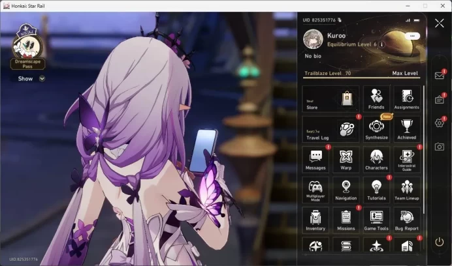Open the settings gear in sidebar
The height and width of the screenshot is (266, 452).
[440, 123]
